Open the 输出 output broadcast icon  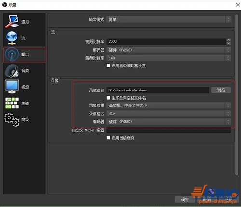pyautogui.click(x=12, y=54)
